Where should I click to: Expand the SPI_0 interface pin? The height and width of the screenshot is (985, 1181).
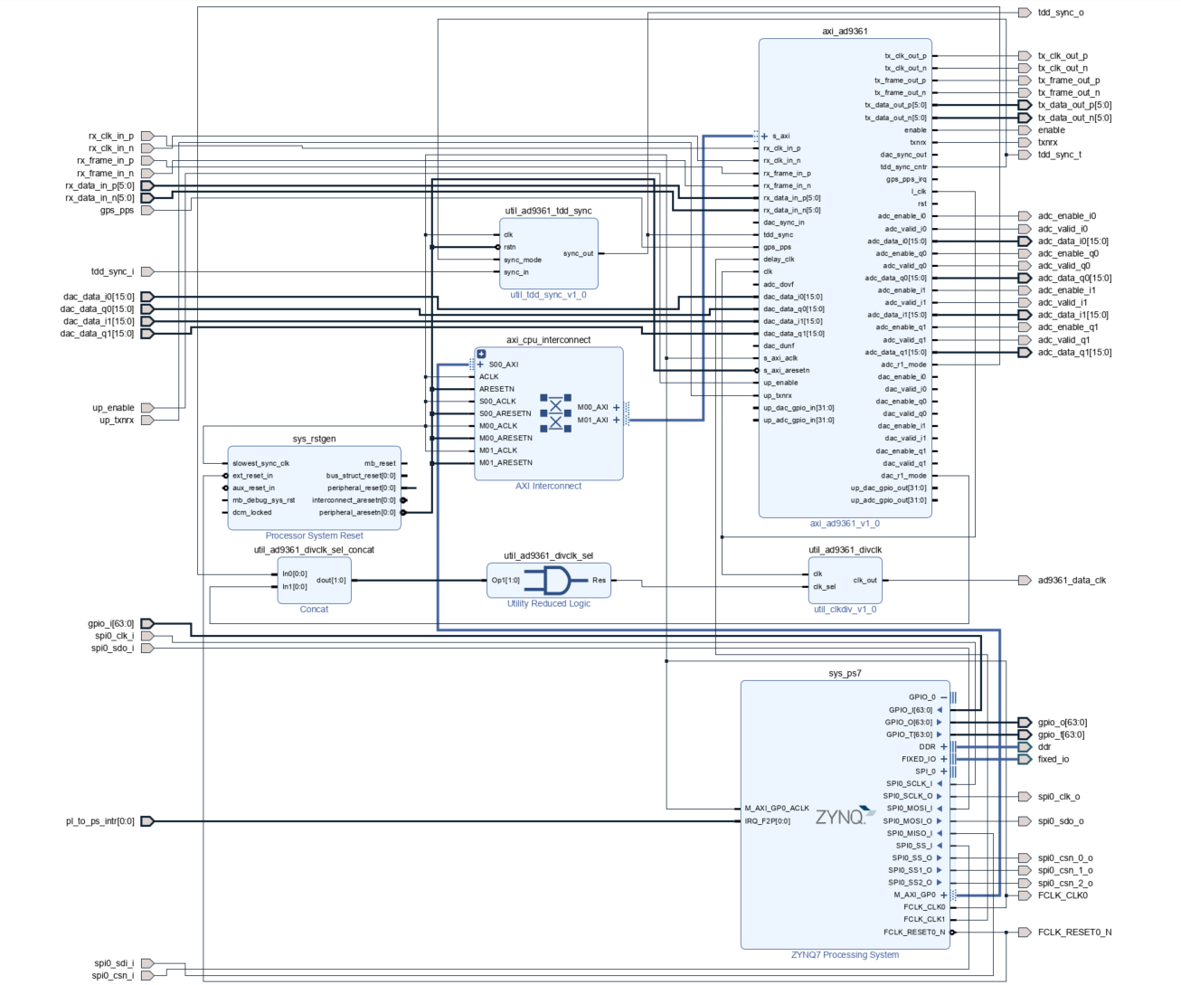coord(944,772)
